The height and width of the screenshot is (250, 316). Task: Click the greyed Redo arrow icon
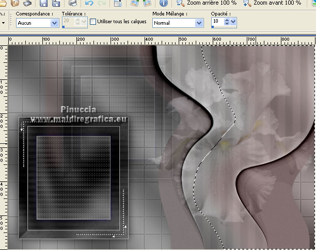pos(102,3)
